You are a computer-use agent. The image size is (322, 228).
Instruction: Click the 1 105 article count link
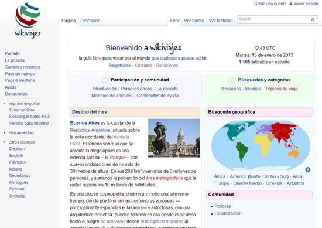[244, 62]
